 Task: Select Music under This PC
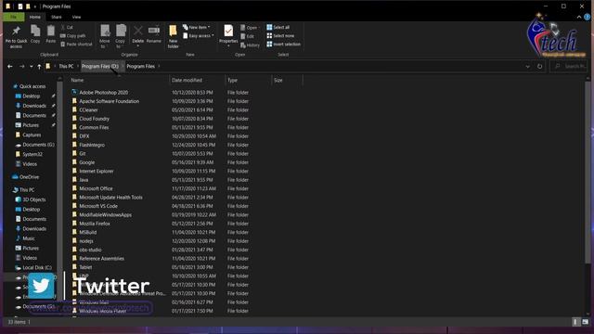coord(29,238)
